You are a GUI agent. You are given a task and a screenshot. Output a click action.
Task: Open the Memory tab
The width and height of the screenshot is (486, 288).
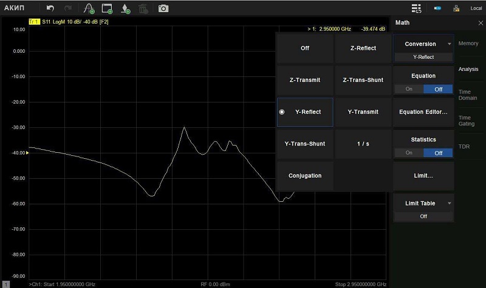coord(468,44)
